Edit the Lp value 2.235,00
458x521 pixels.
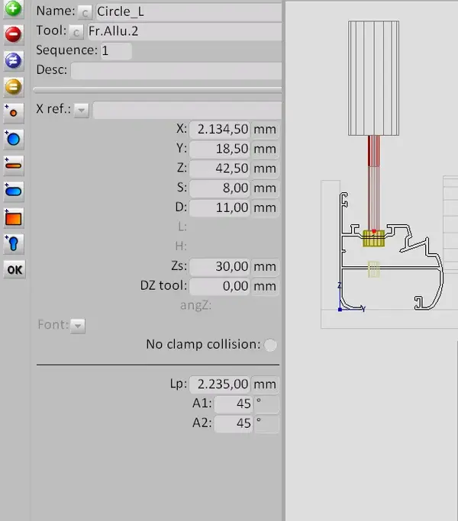tap(220, 384)
